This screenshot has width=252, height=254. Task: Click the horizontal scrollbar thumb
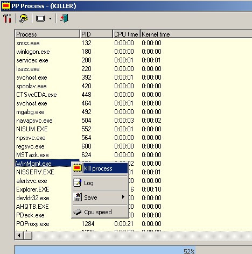(28, 235)
